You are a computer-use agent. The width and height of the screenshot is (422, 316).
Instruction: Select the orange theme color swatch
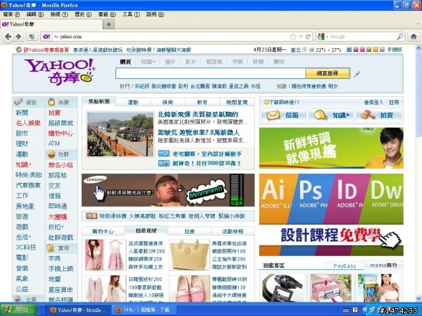[x=375, y=49]
